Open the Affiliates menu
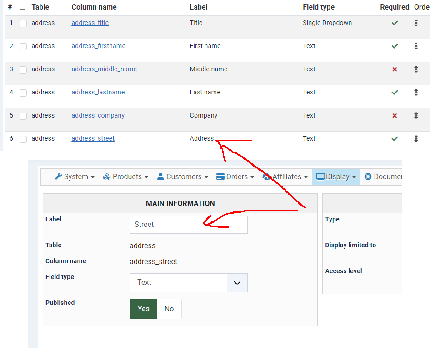Viewport: 430px width, 353px height. [x=285, y=177]
